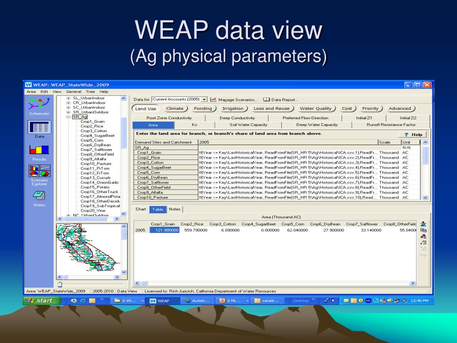The image size is (457, 343).
Task: Switch to Runoff Resistance Factor tab
Action: pos(391,125)
